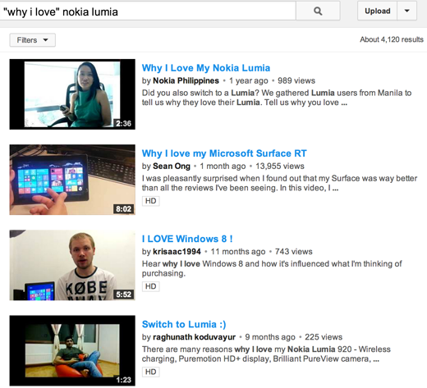Click 'About 4,120 results' text
427x388 pixels.
tap(392, 39)
